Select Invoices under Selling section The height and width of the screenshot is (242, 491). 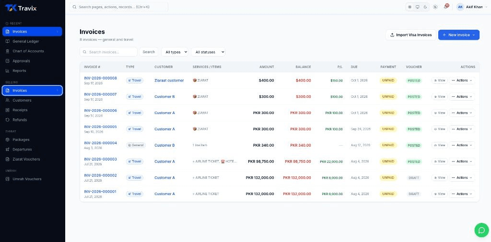click(x=32, y=91)
